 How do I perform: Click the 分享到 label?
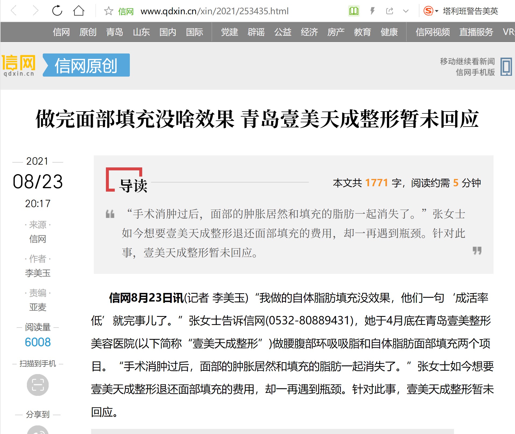[x=38, y=414]
